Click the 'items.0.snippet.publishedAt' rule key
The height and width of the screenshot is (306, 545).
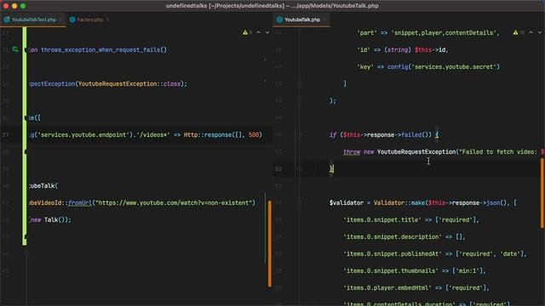[393, 253]
